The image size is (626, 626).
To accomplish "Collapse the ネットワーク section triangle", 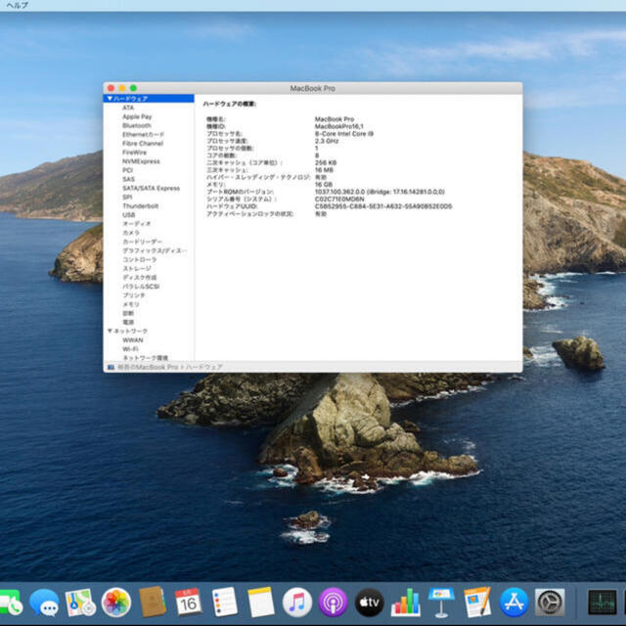I will [x=110, y=331].
